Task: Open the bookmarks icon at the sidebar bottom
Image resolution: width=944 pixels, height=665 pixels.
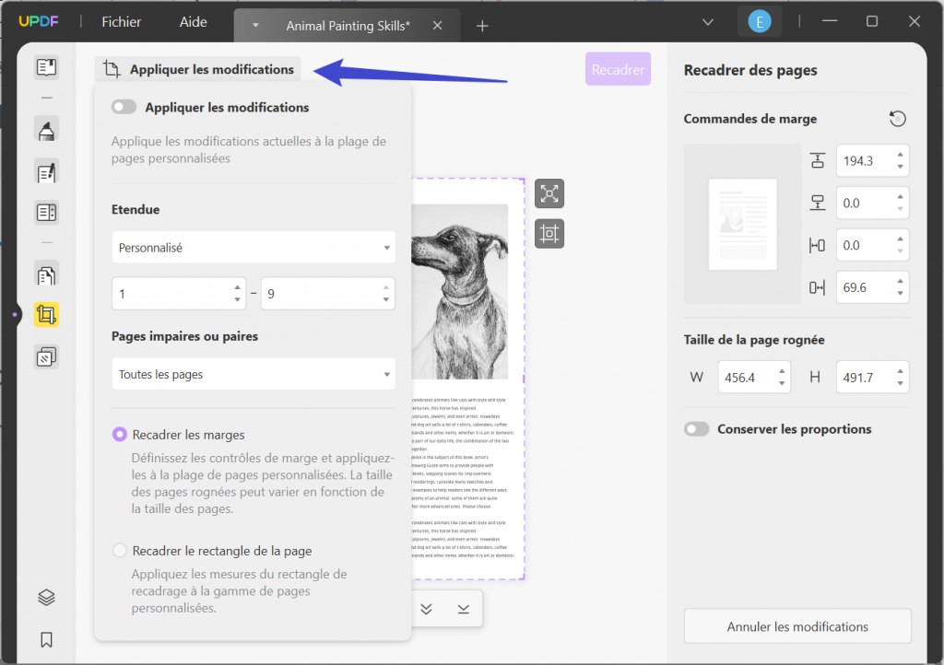Action: click(46, 639)
